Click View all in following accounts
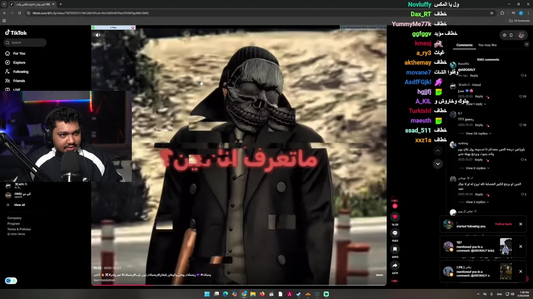Screen dimensions: 533x299 19,205
